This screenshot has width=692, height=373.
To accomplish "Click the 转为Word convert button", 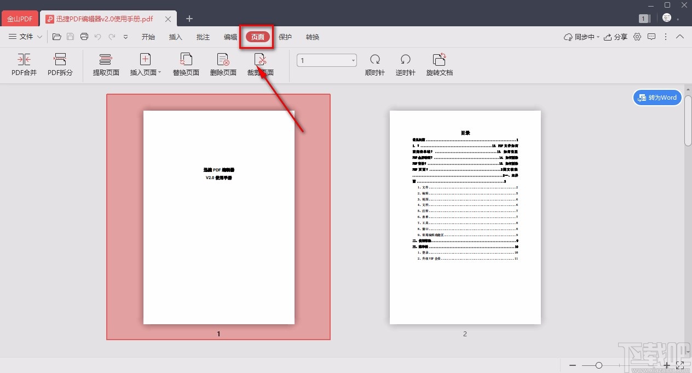I will pos(658,97).
